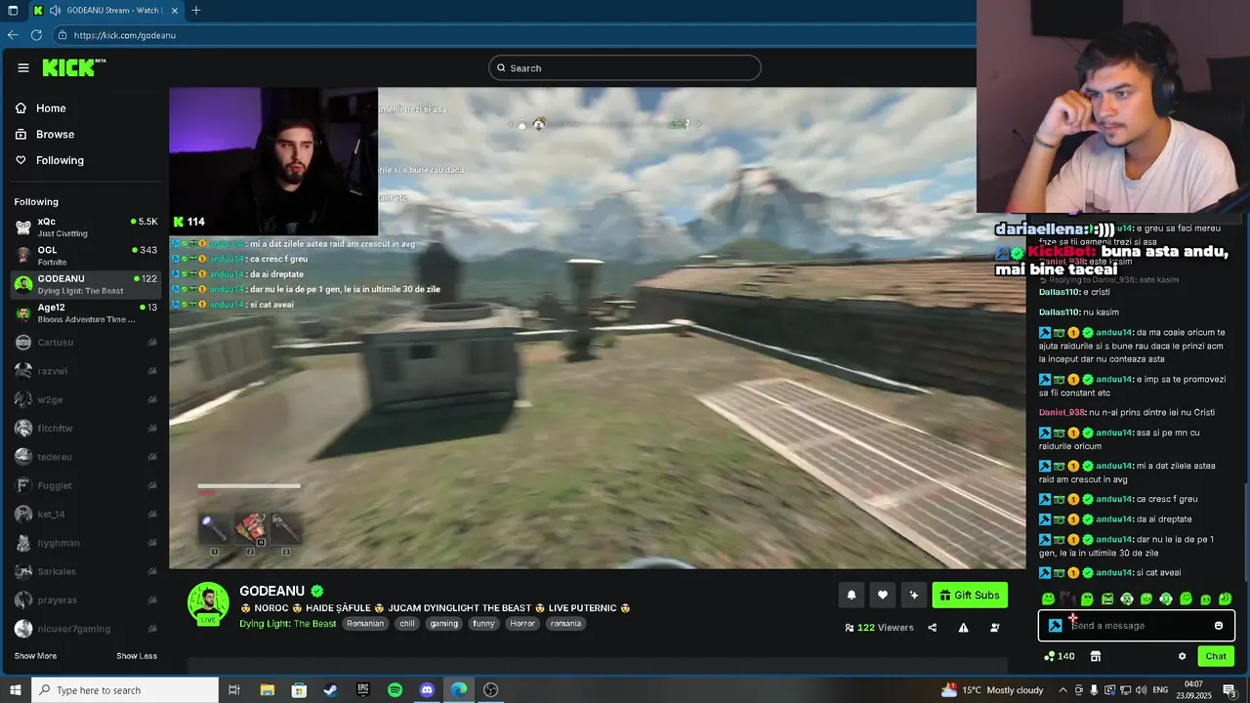This screenshot has width=1250, height=703.
Task: Open a new browser tab
Action: click(196, 11)
